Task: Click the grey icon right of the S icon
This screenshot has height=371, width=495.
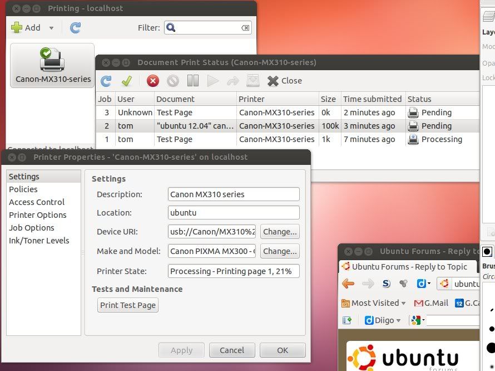Action: click(x=403, y=284)
